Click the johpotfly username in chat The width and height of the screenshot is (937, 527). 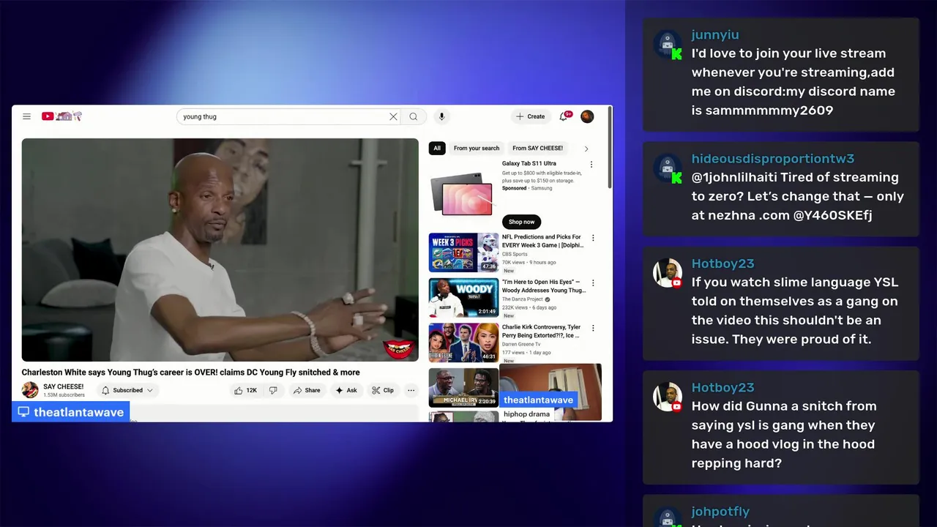coord(721,512)
